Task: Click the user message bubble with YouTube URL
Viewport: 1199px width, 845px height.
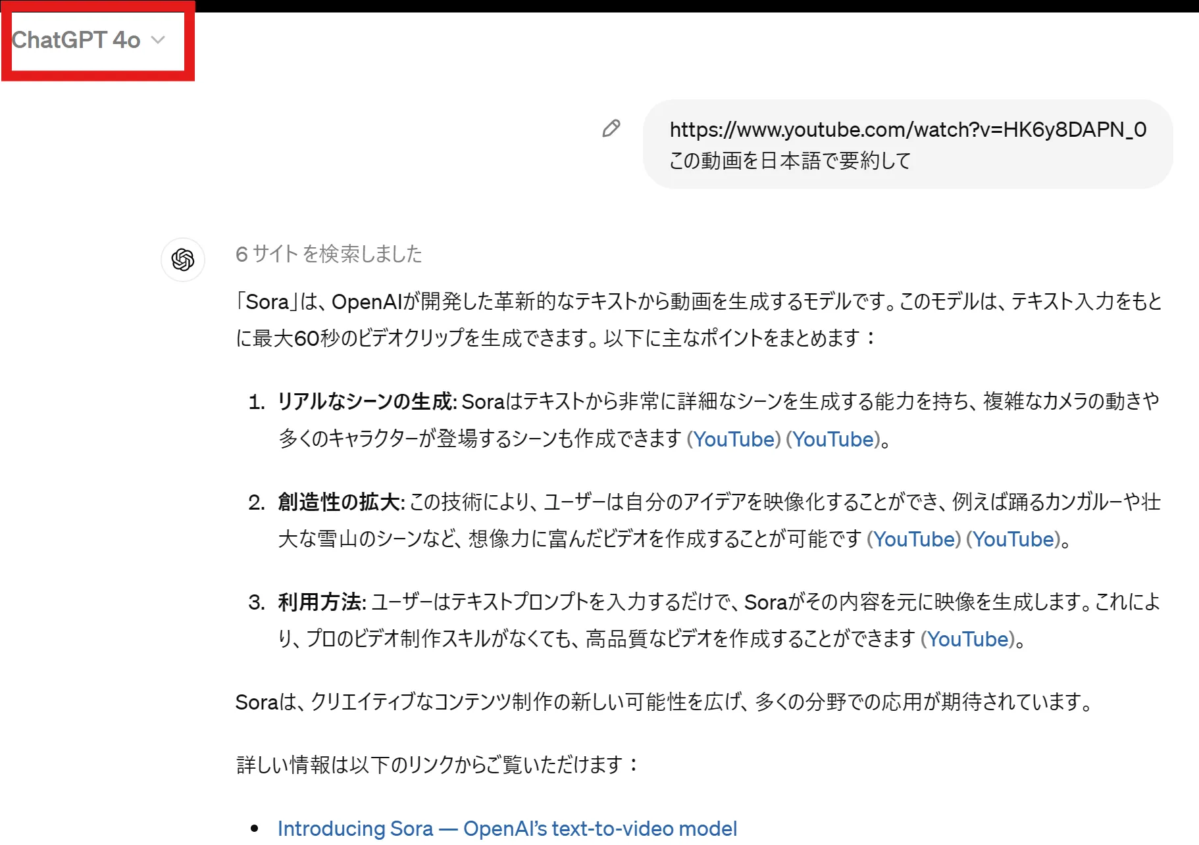Action: click(x=907, y=144)
